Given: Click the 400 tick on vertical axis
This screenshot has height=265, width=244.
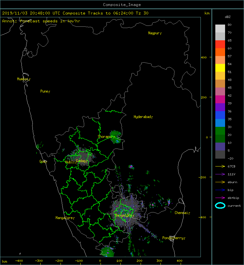Looking at the screenshot, I should (204, 57).
